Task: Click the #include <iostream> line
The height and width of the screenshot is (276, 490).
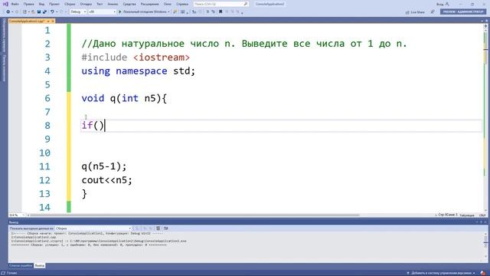Action: (x=136, y=58)
